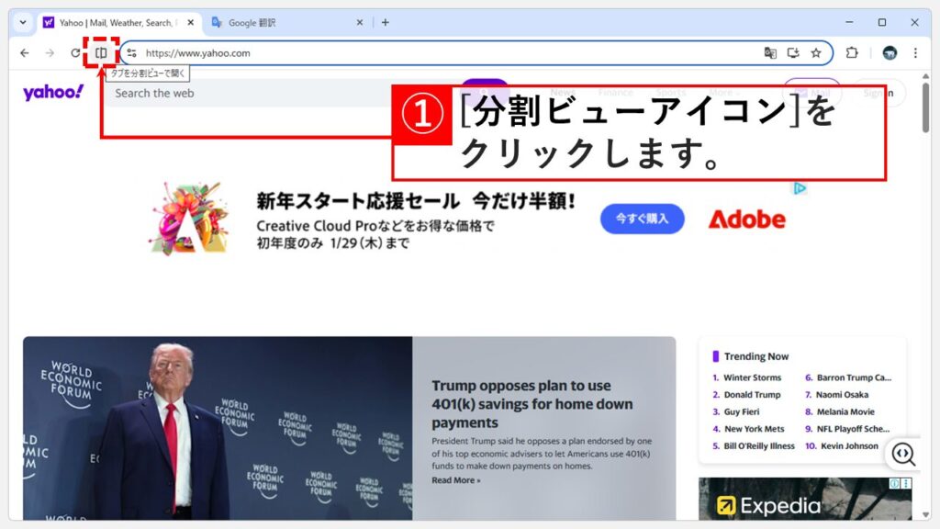Bookmark the page with the star icon

tap(817, 53)
